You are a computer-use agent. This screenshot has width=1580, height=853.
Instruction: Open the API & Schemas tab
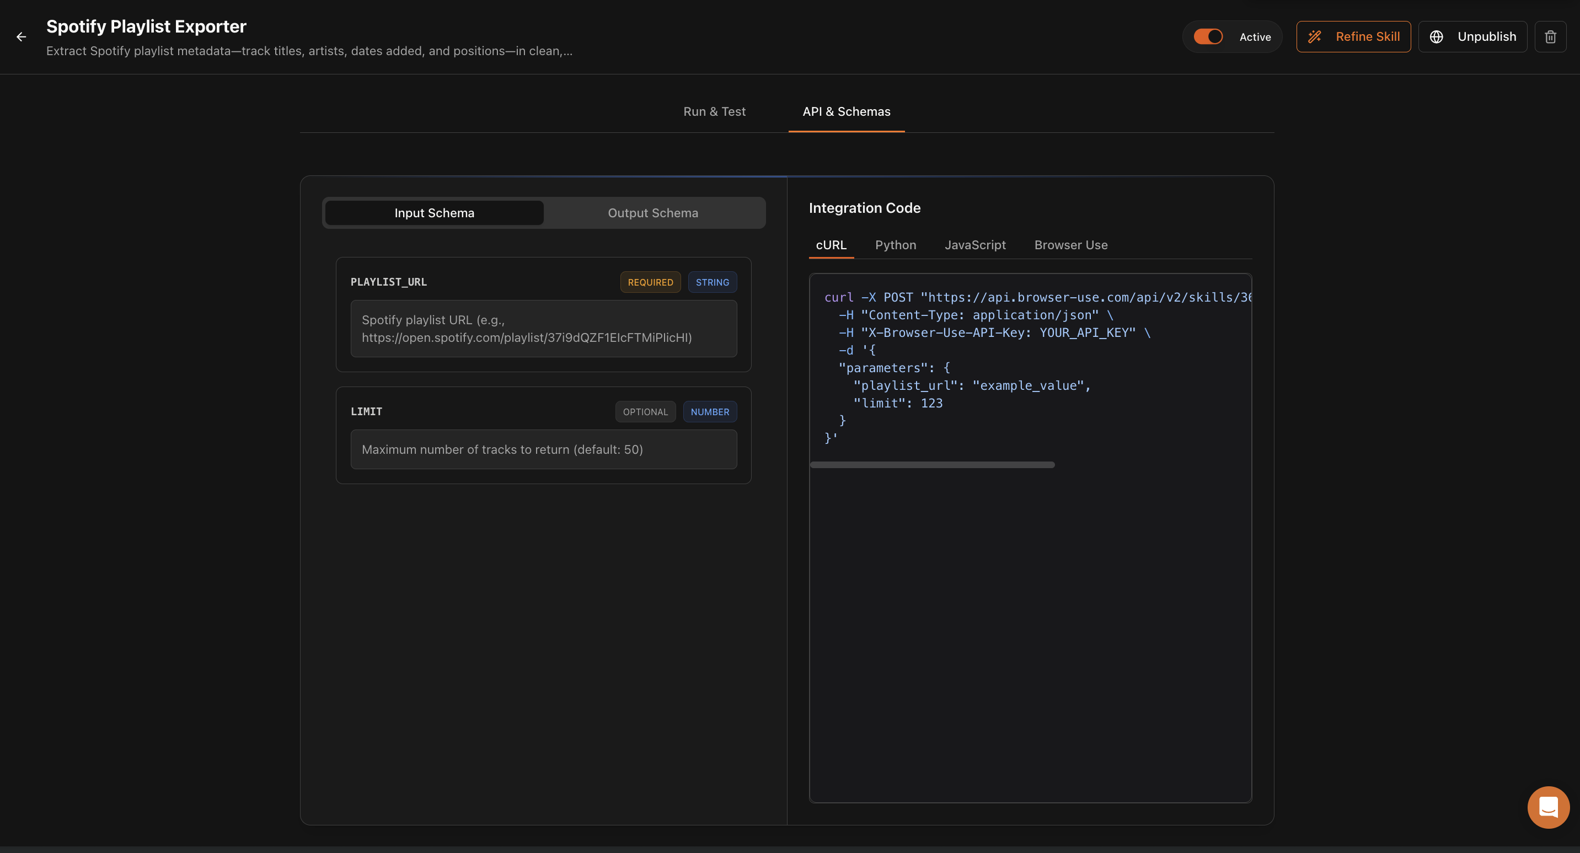coord(846,111)
